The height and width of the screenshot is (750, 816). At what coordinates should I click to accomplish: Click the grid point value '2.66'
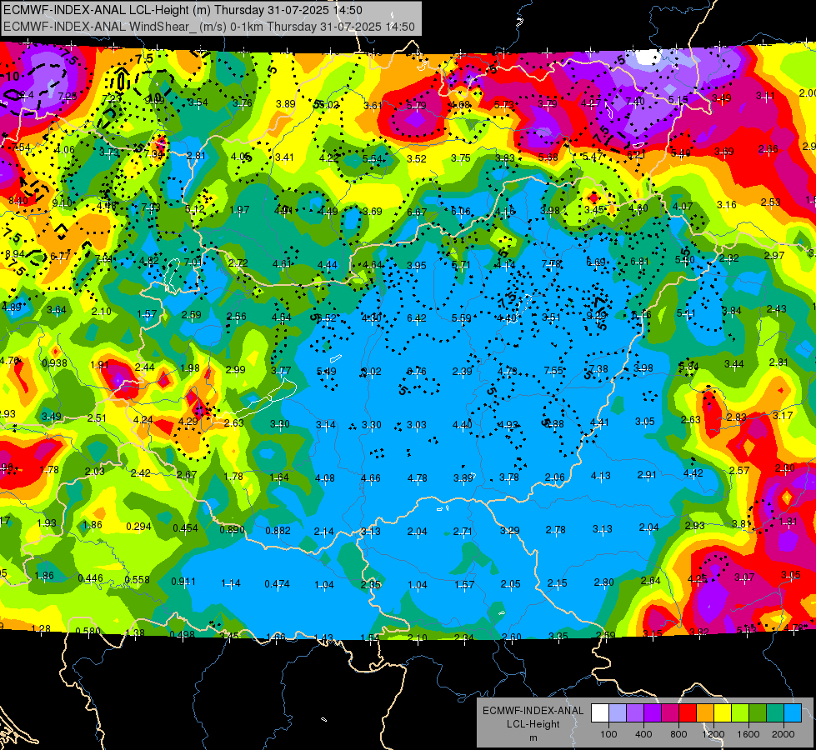(x=768, y=149)
